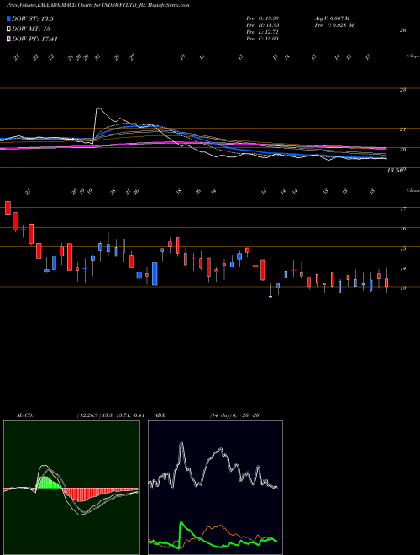Image resolution: width=420 pixels, height=555 pixels.
Task: Click the 21 price axis label in EMA chart
Action: coord(402,129)
